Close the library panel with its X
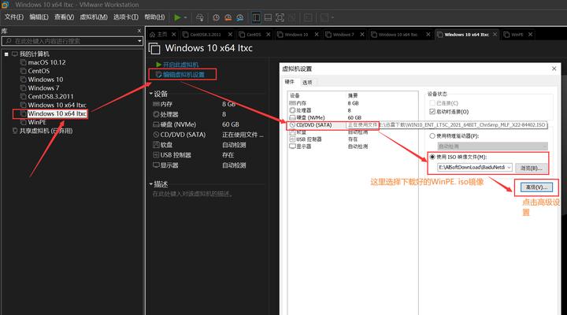The width and height of the screenshot is (567, 315). click(139, 31)
